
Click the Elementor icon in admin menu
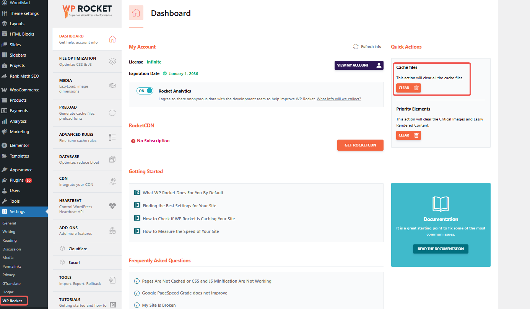point(4,145)
